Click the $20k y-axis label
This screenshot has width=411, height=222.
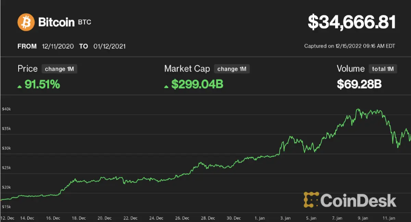7,187
